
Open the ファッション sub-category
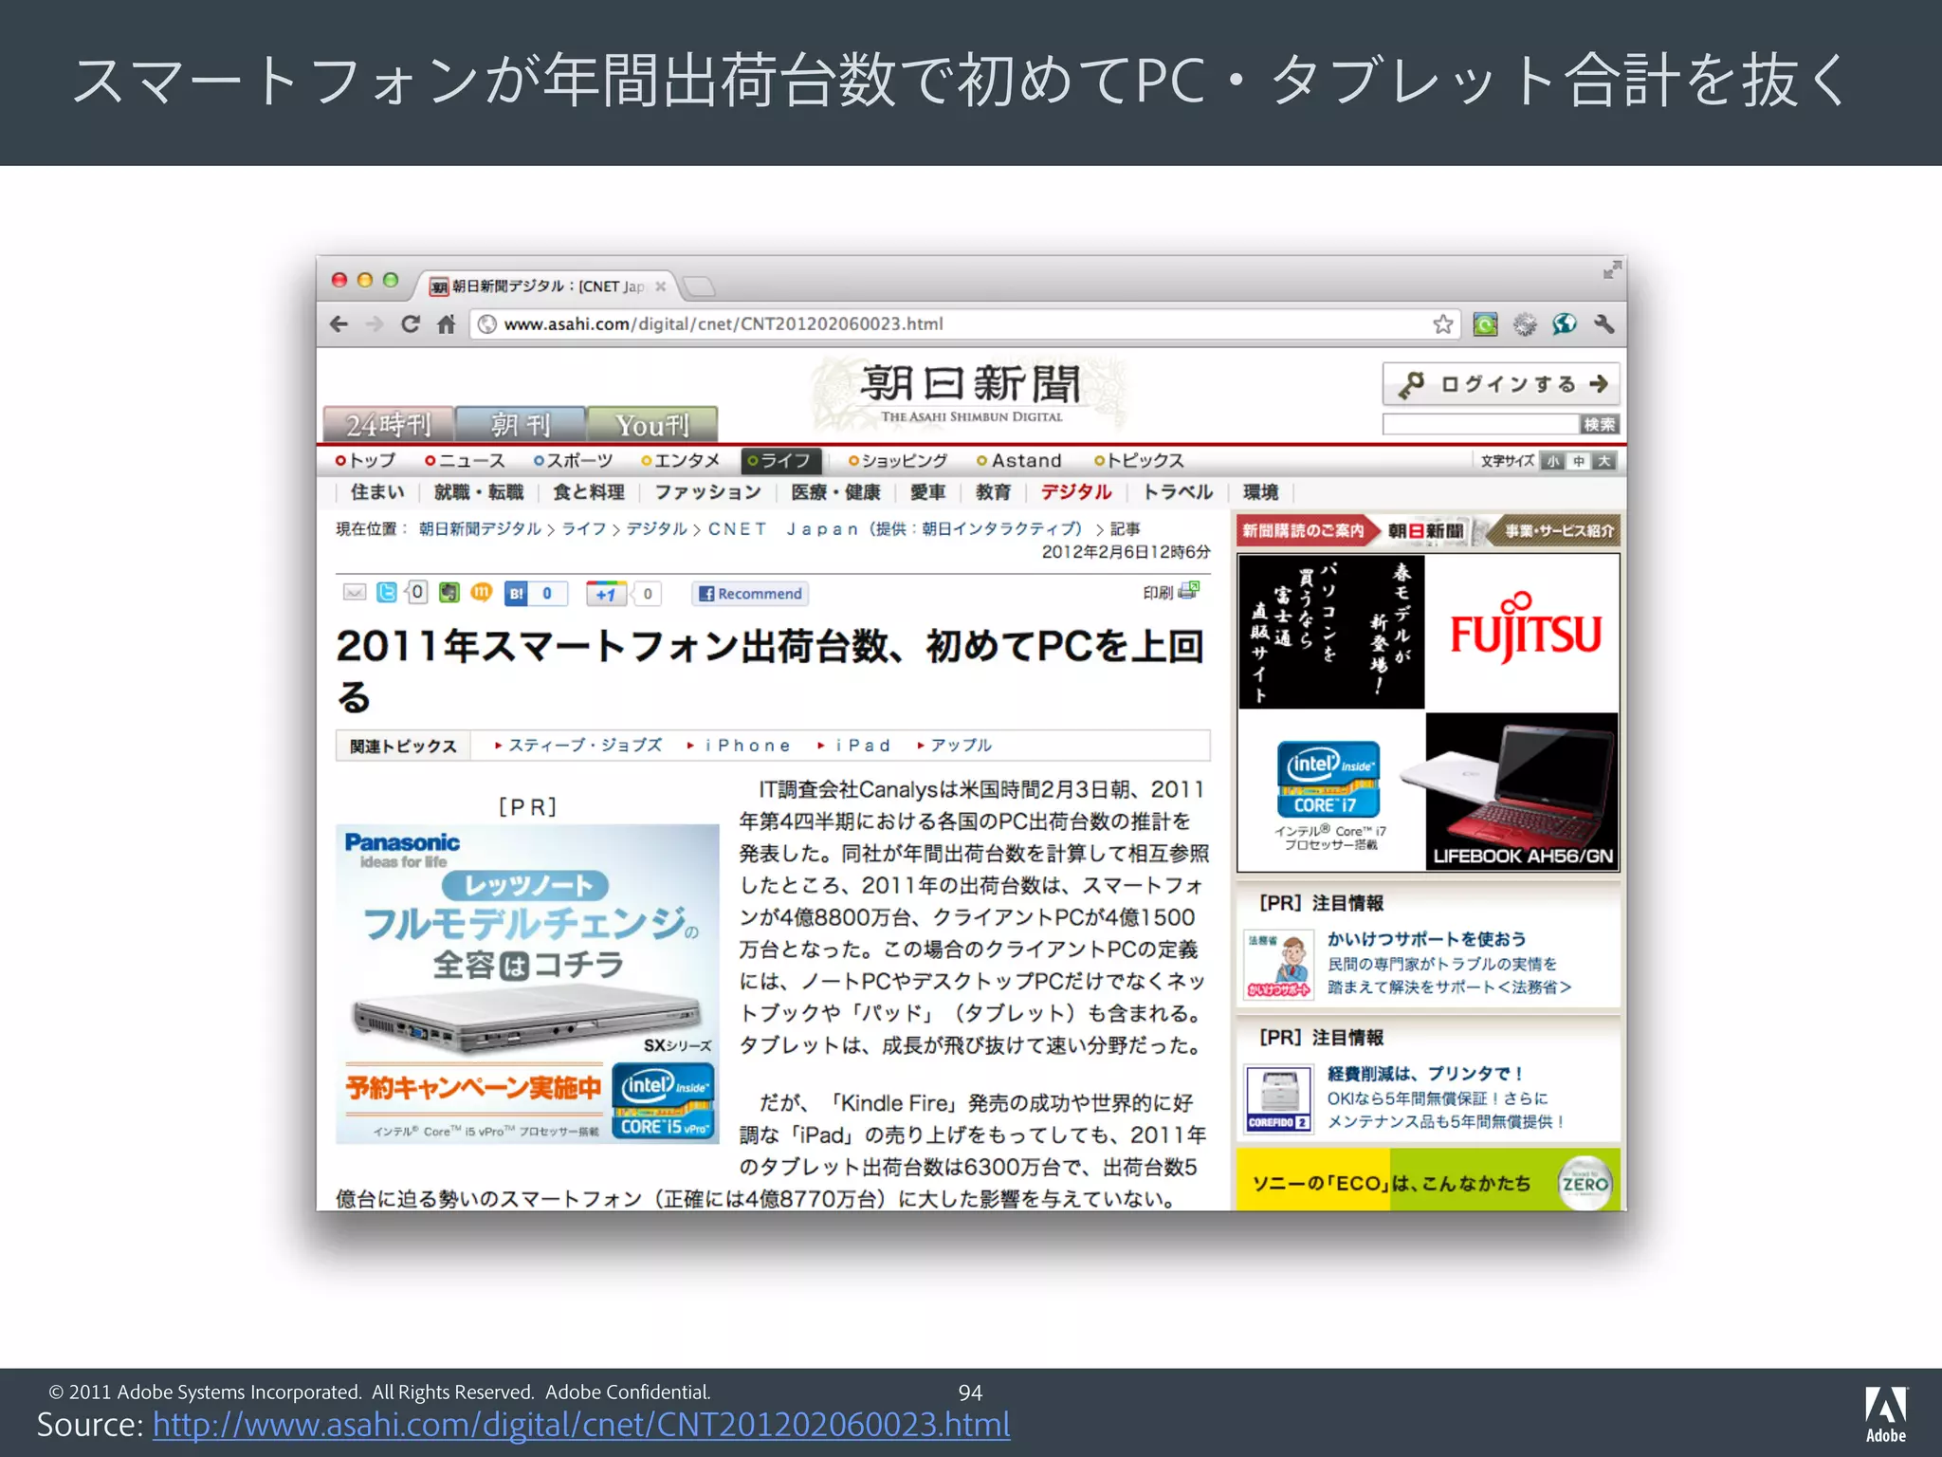click(707, 492)
